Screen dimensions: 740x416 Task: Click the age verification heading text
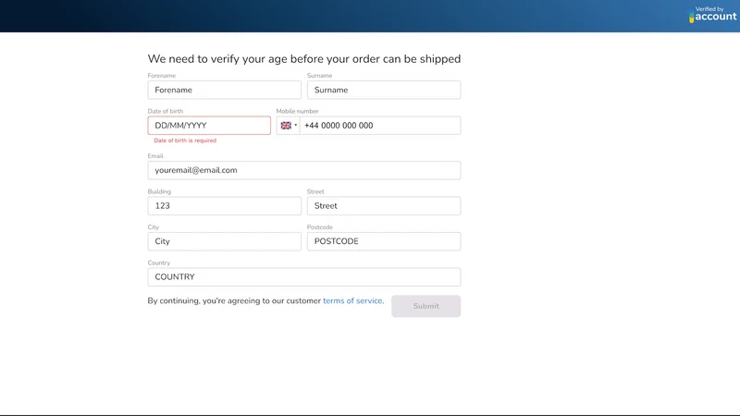[x=304, y=59]
